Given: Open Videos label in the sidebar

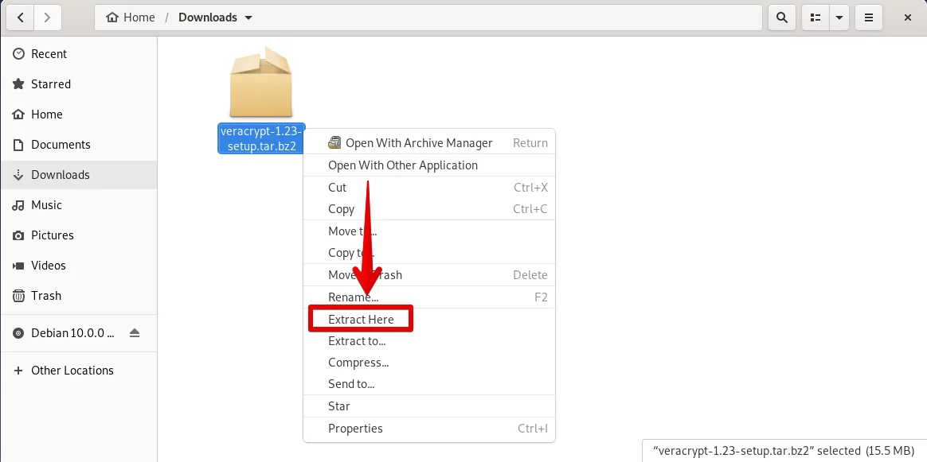Looking at the screenshot, I should [x=49, y=266].
